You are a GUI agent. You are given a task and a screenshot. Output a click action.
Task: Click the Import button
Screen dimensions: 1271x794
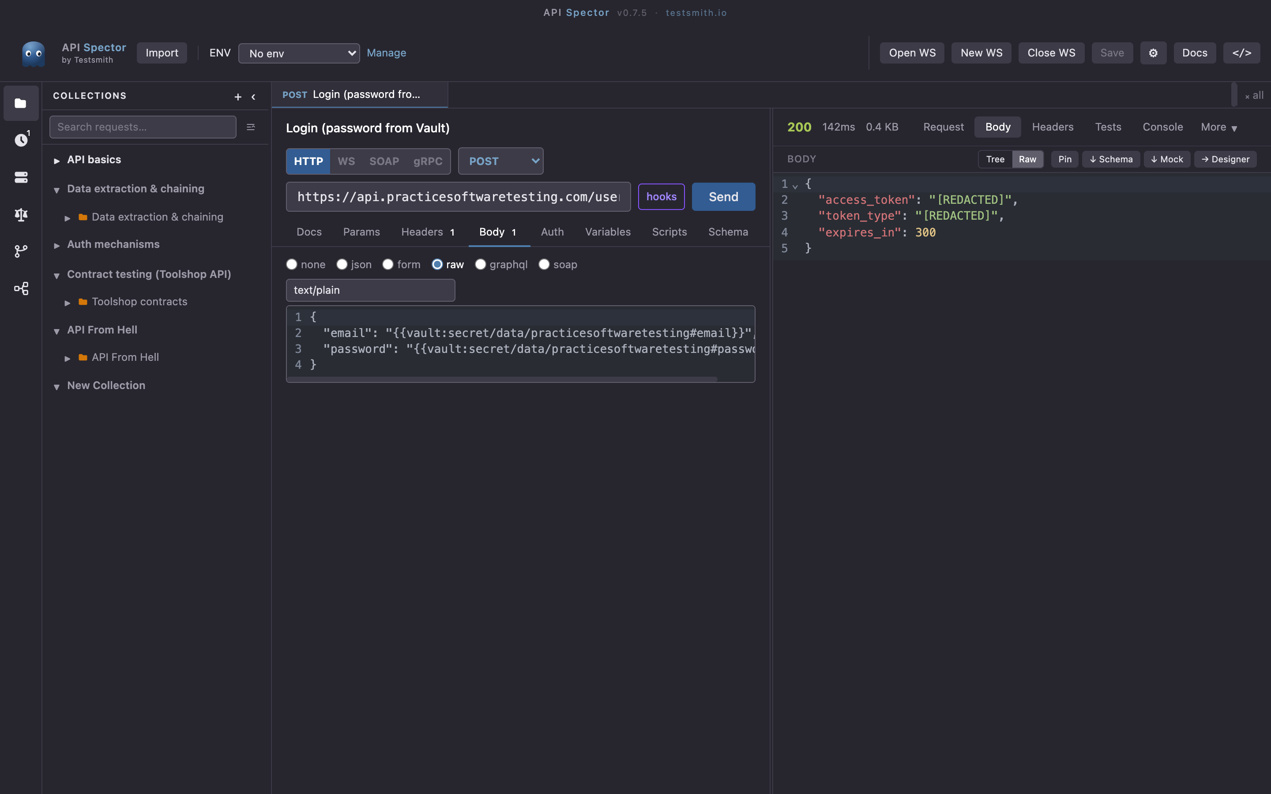pyautogui.click(x=162, y=53)
